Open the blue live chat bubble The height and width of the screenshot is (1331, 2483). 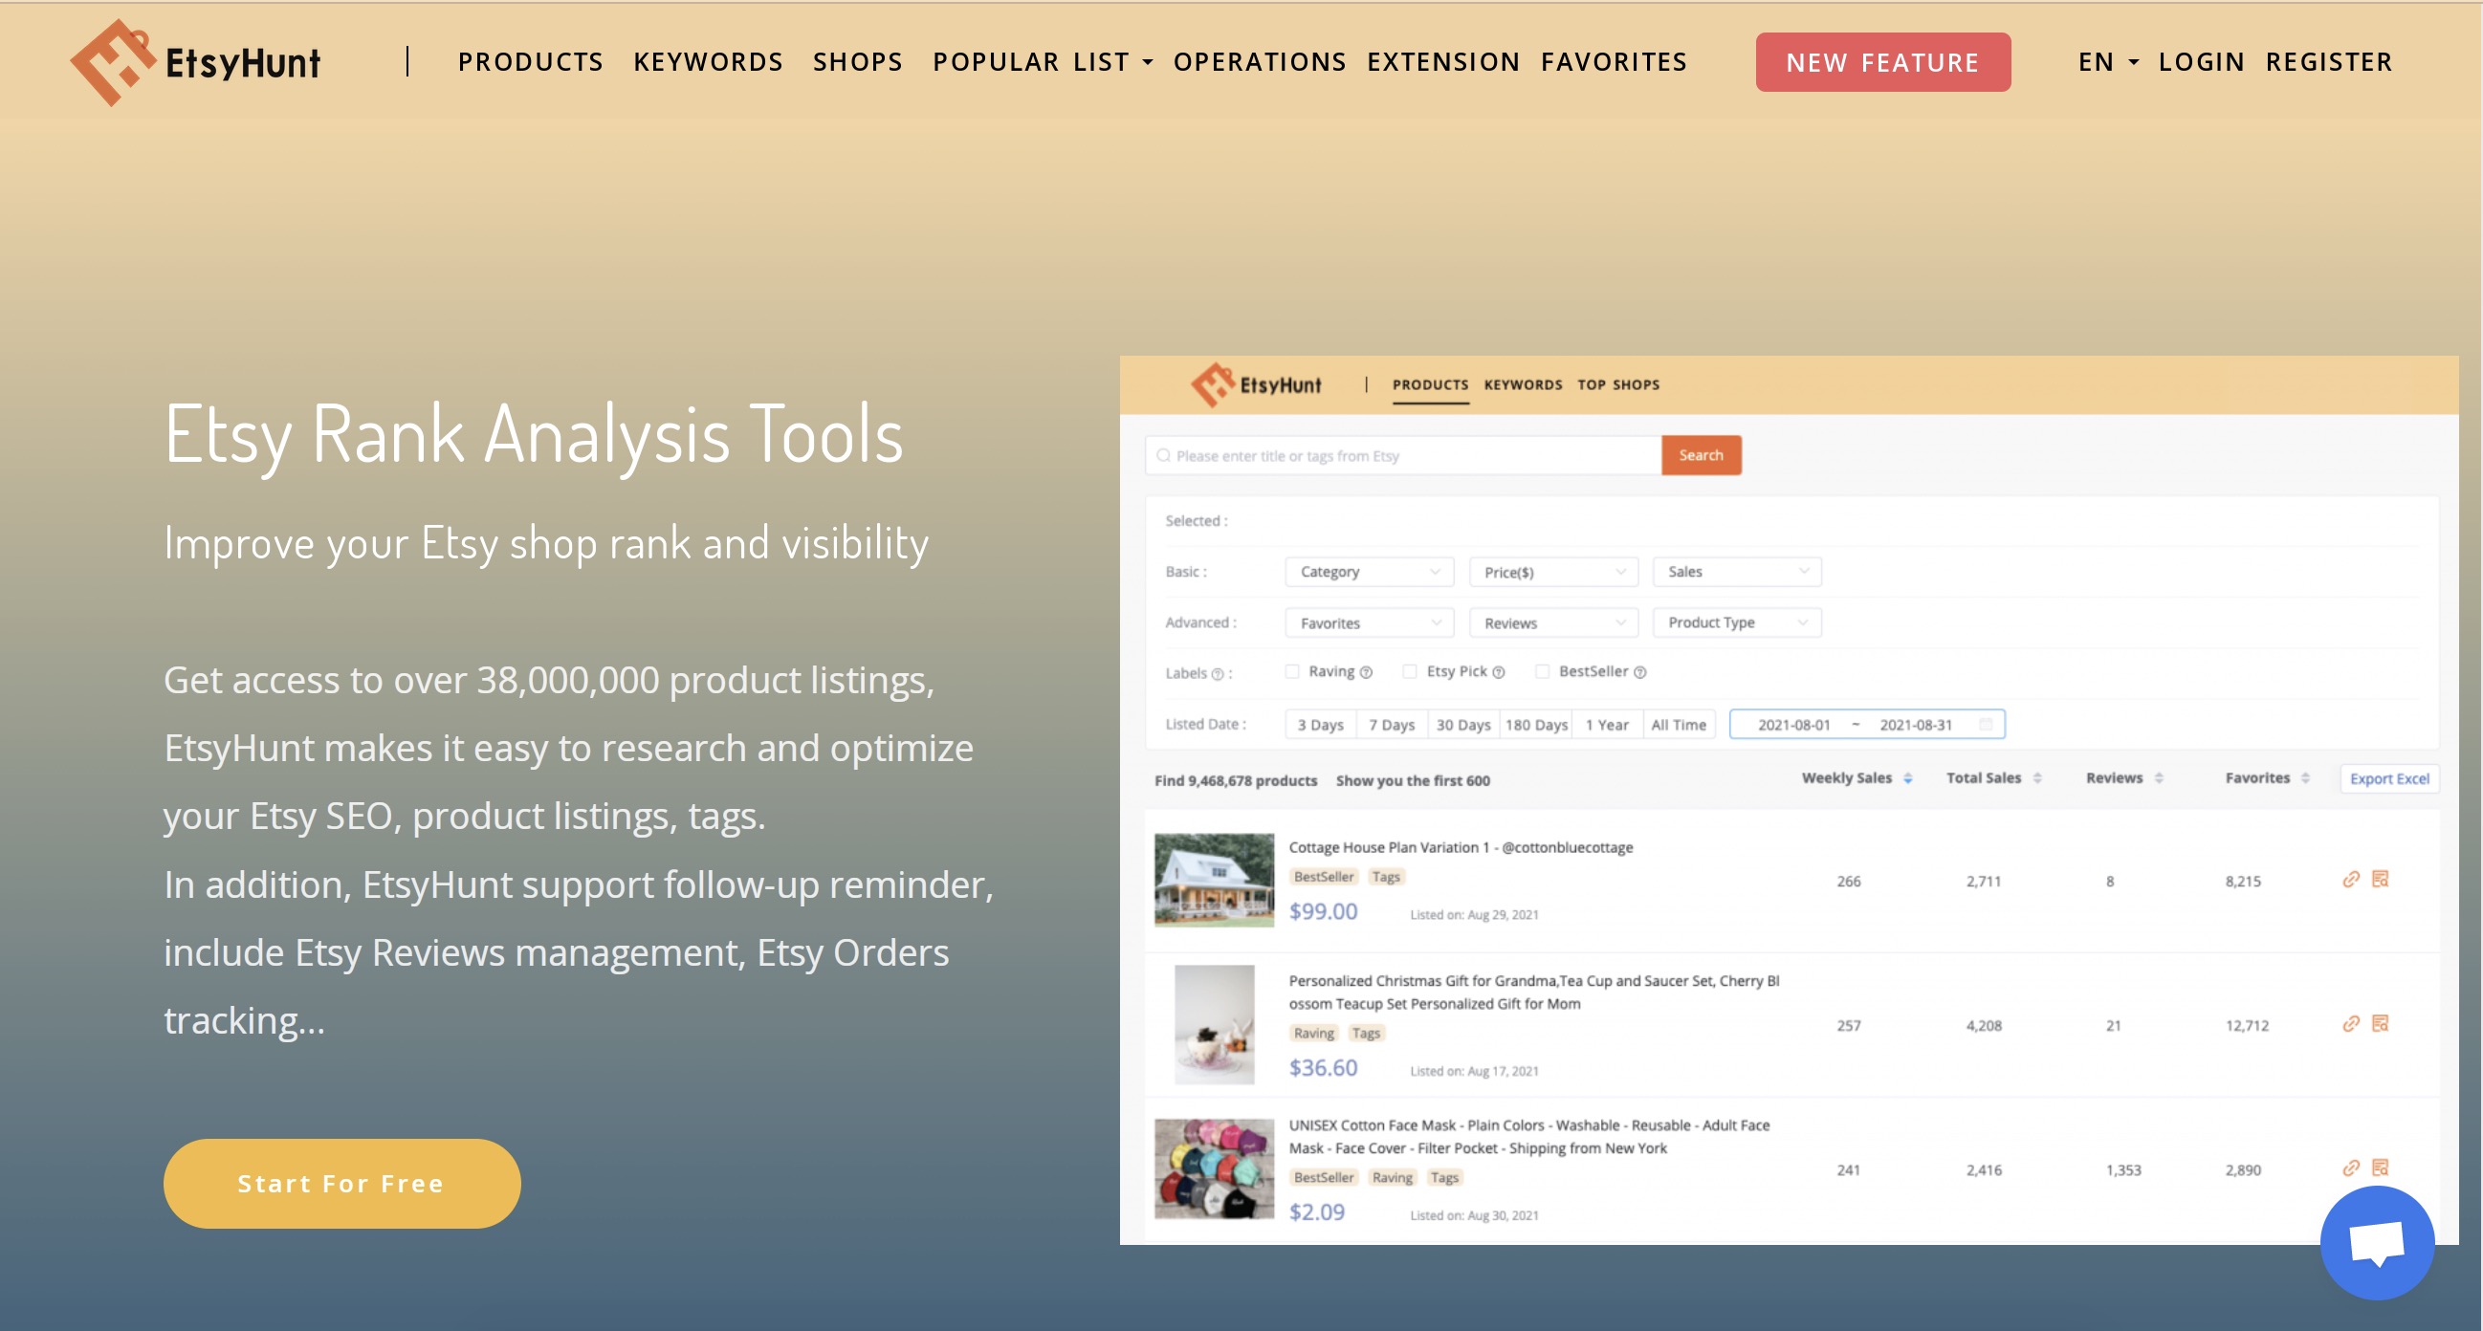click(2377, 1242)
